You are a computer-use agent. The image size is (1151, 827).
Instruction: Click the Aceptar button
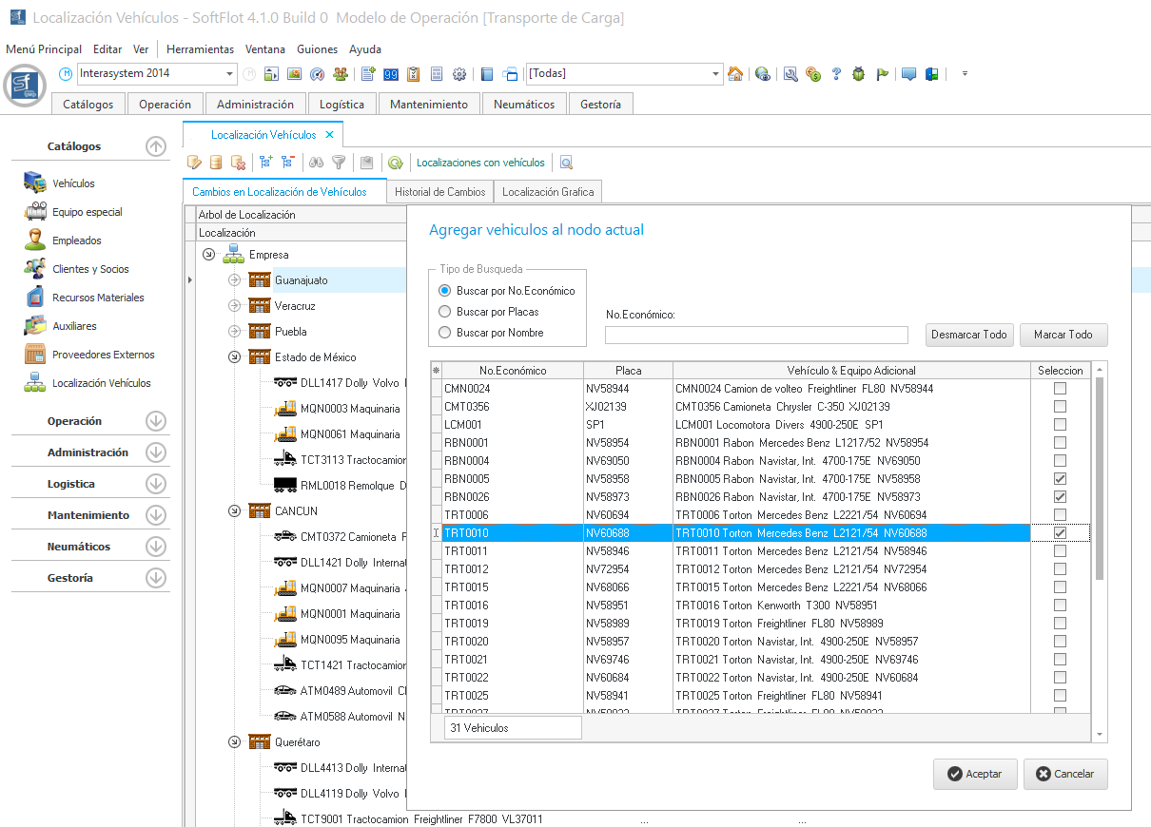coord(975,774)
